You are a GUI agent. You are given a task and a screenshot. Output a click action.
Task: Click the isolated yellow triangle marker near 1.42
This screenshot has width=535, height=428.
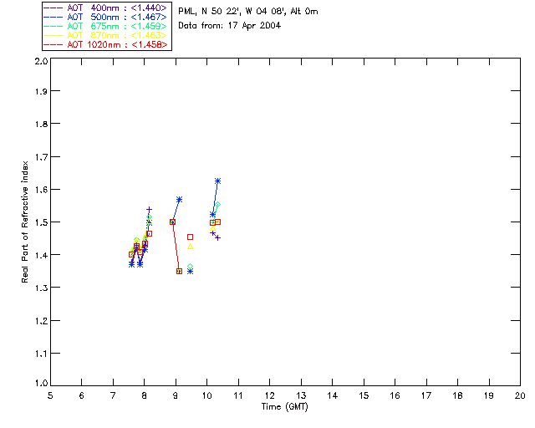pos(190,247)
